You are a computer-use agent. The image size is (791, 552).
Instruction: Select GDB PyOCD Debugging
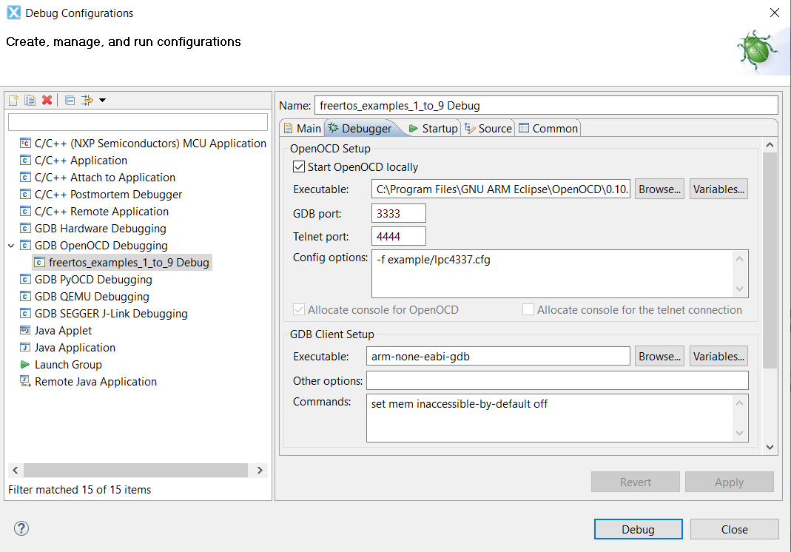[x=93, y=280]
